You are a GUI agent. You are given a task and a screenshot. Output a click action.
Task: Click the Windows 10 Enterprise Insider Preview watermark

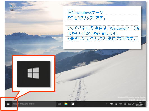point(132,97)
